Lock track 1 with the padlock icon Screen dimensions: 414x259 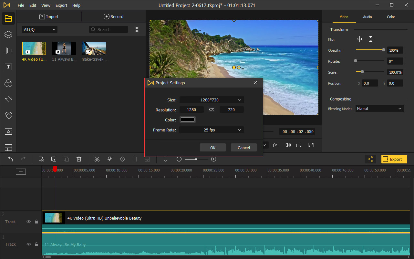[x=36, y=244]
